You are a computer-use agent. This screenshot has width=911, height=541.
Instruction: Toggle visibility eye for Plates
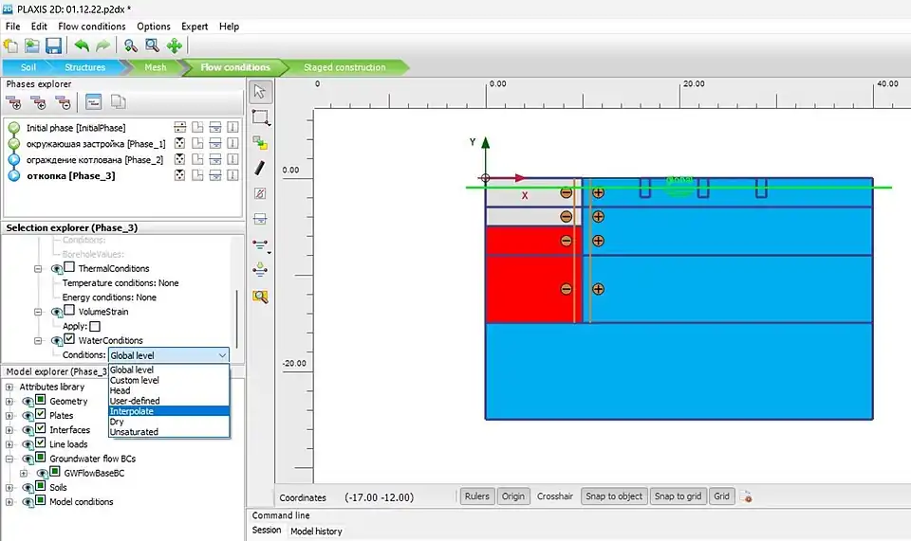pyautogui.click(x=27, y=416)
